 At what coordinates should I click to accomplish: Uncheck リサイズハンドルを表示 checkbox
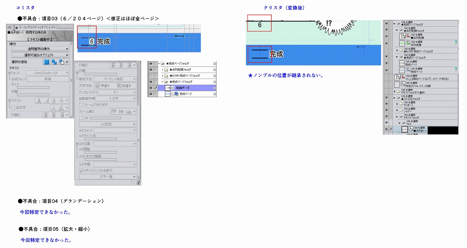(81, 171)
